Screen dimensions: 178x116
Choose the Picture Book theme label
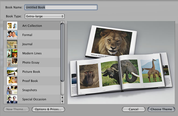31,72
